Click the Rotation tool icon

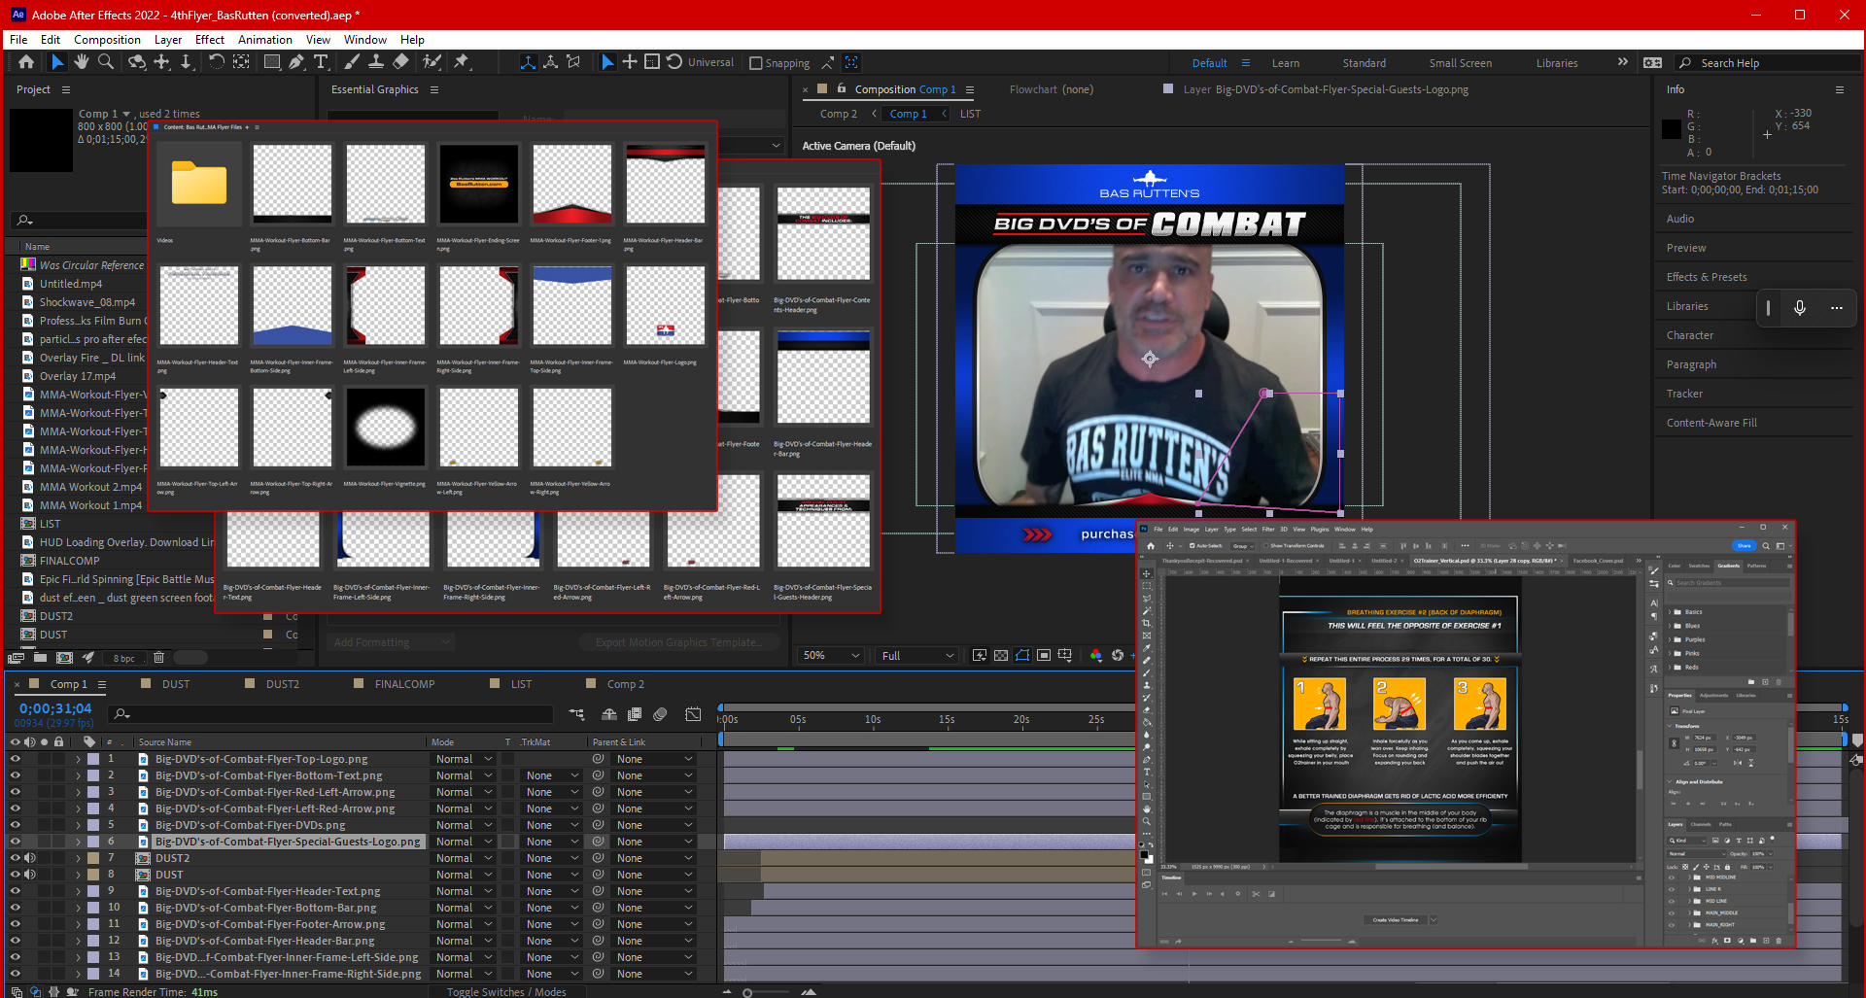(x=216, y=62)
